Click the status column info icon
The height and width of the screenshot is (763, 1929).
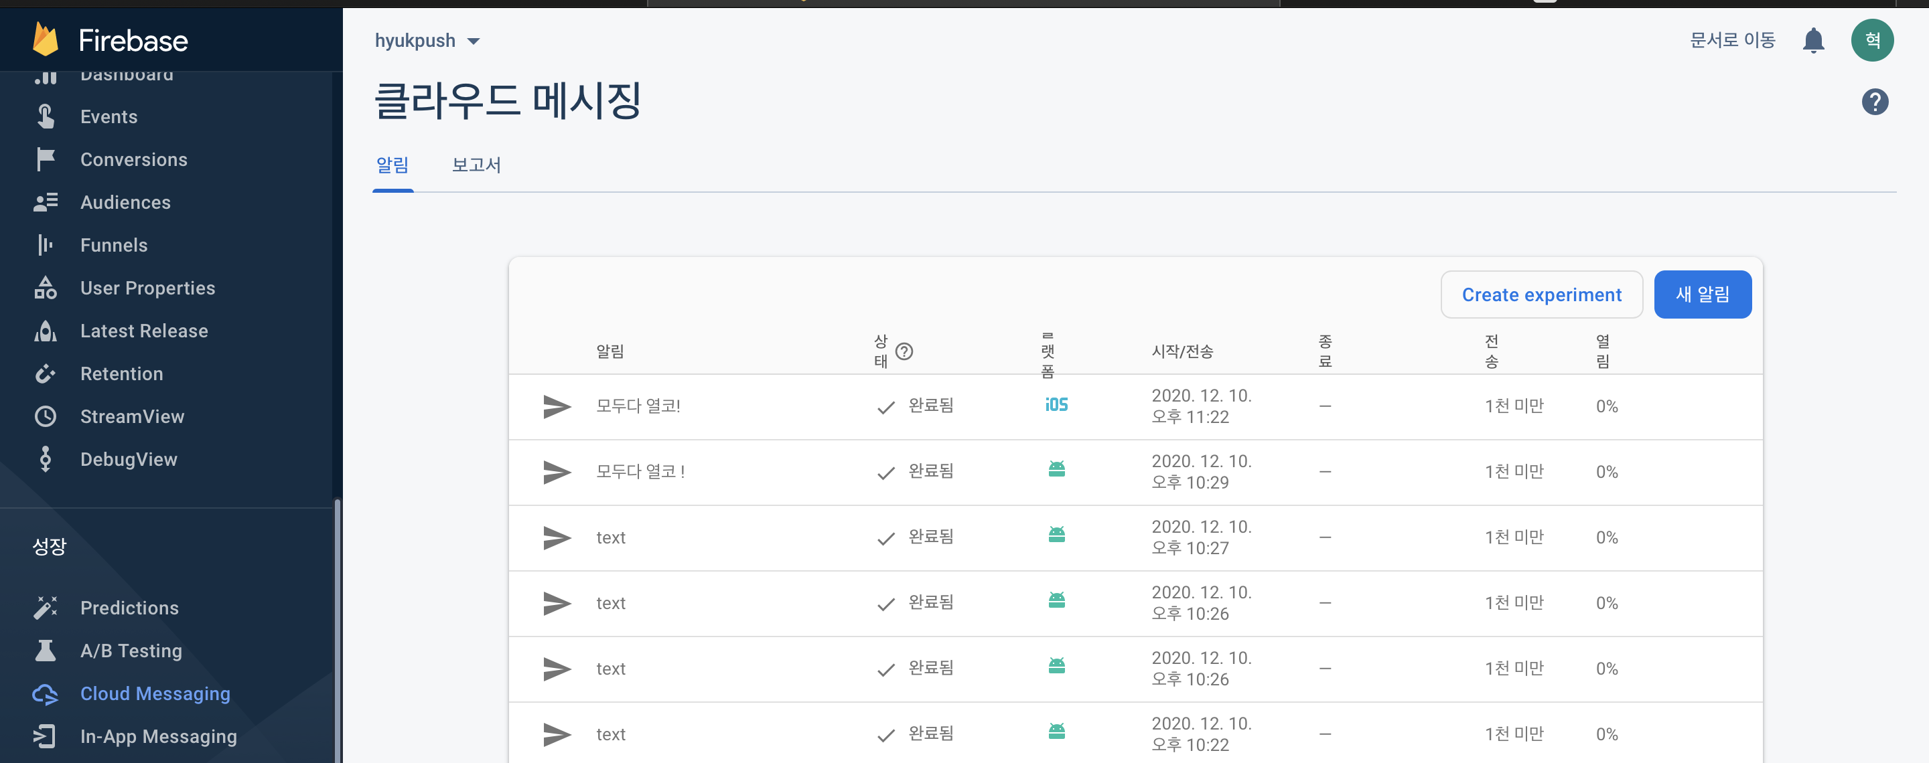coord(904,351)
